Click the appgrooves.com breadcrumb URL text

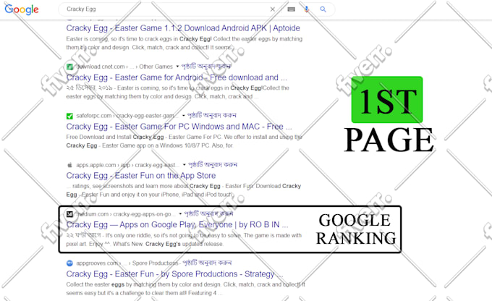[x=127, y=263]
